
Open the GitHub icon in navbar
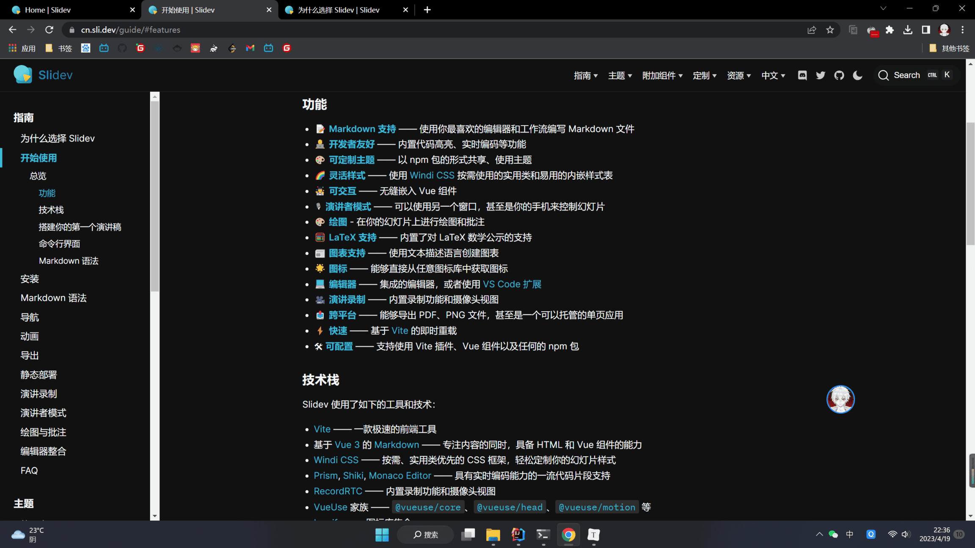pos(839,75)
